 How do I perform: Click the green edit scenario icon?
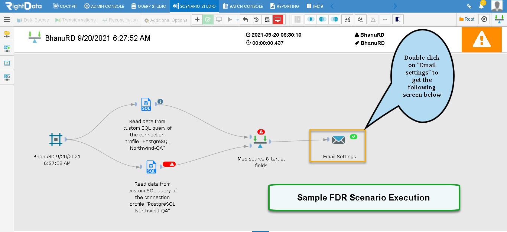coord(208,20)
